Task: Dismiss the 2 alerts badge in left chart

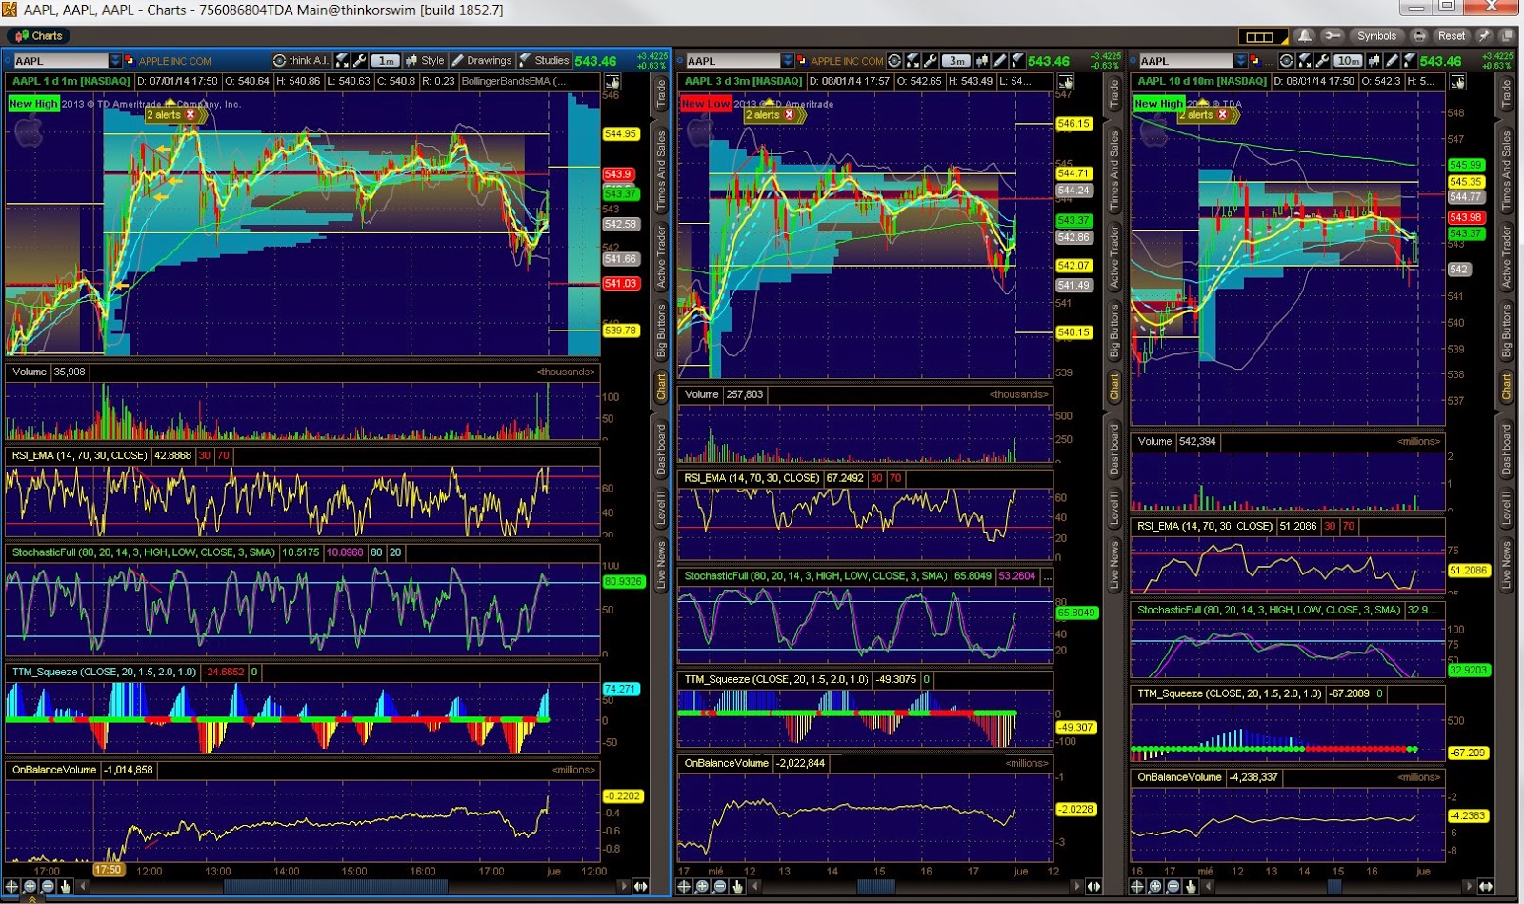Action: point(190,114)
